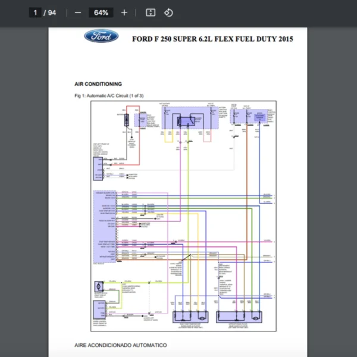357x357 pixels.
Task: Click the left actuator box at diagram bottom
Action: (192, 317)
